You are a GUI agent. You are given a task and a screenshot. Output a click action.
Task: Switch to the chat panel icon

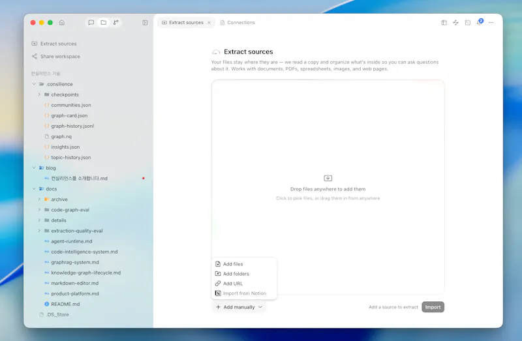(x=91, y=23)
